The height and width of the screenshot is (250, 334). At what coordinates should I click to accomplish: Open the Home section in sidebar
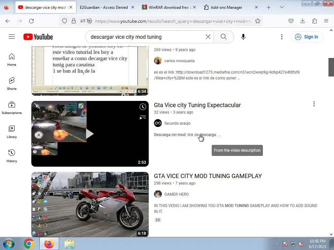click(x=12, y=60)
